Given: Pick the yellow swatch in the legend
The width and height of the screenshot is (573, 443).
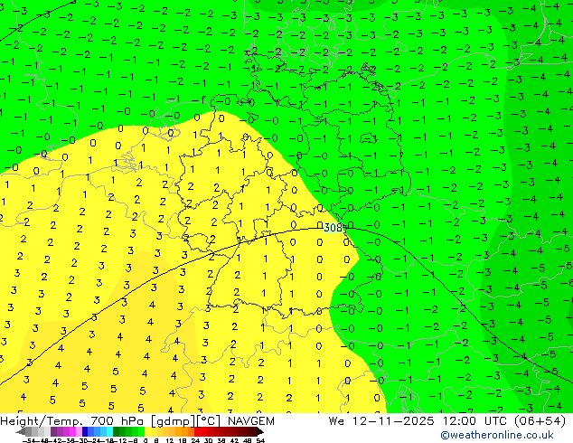Looking at the screenshot, I should click(147, 431).
